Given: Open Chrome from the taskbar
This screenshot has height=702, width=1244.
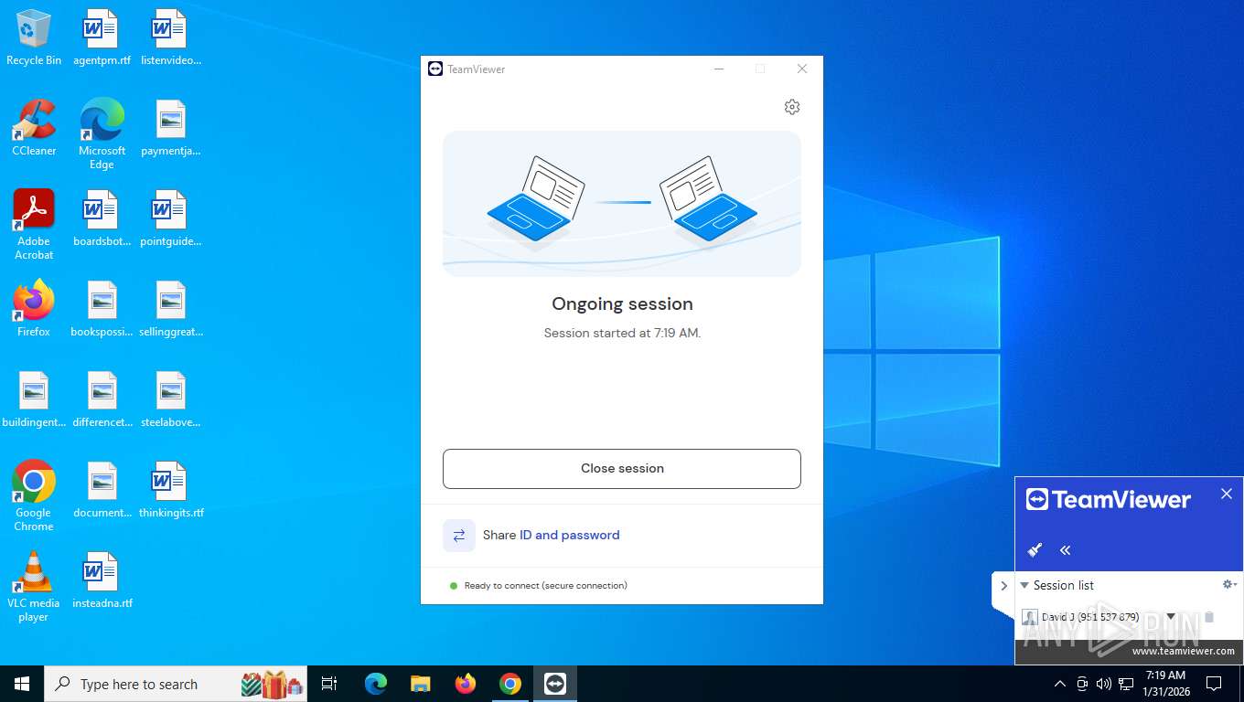Looking at the screenshot, I should [510, 684].
